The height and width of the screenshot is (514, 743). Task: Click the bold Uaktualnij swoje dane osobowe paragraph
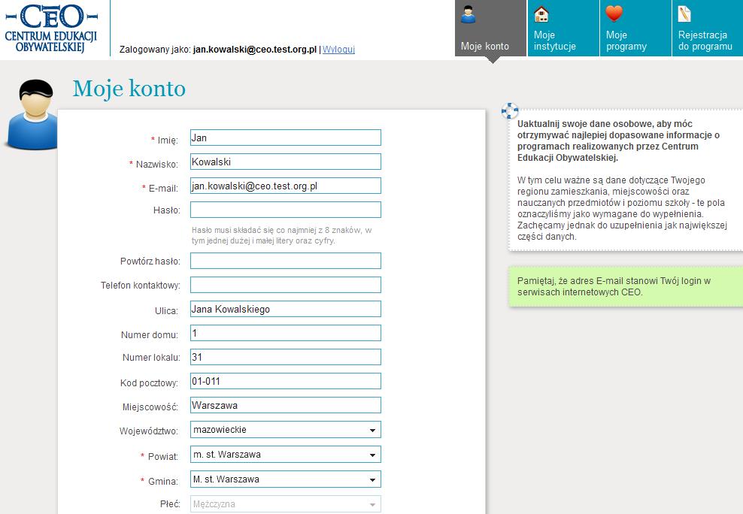click(x=618, y=141)
